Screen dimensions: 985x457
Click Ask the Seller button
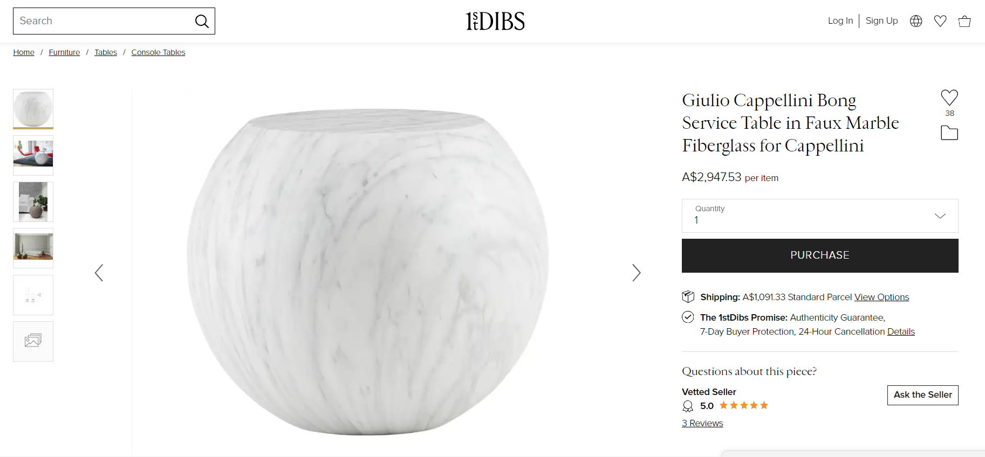923,395
